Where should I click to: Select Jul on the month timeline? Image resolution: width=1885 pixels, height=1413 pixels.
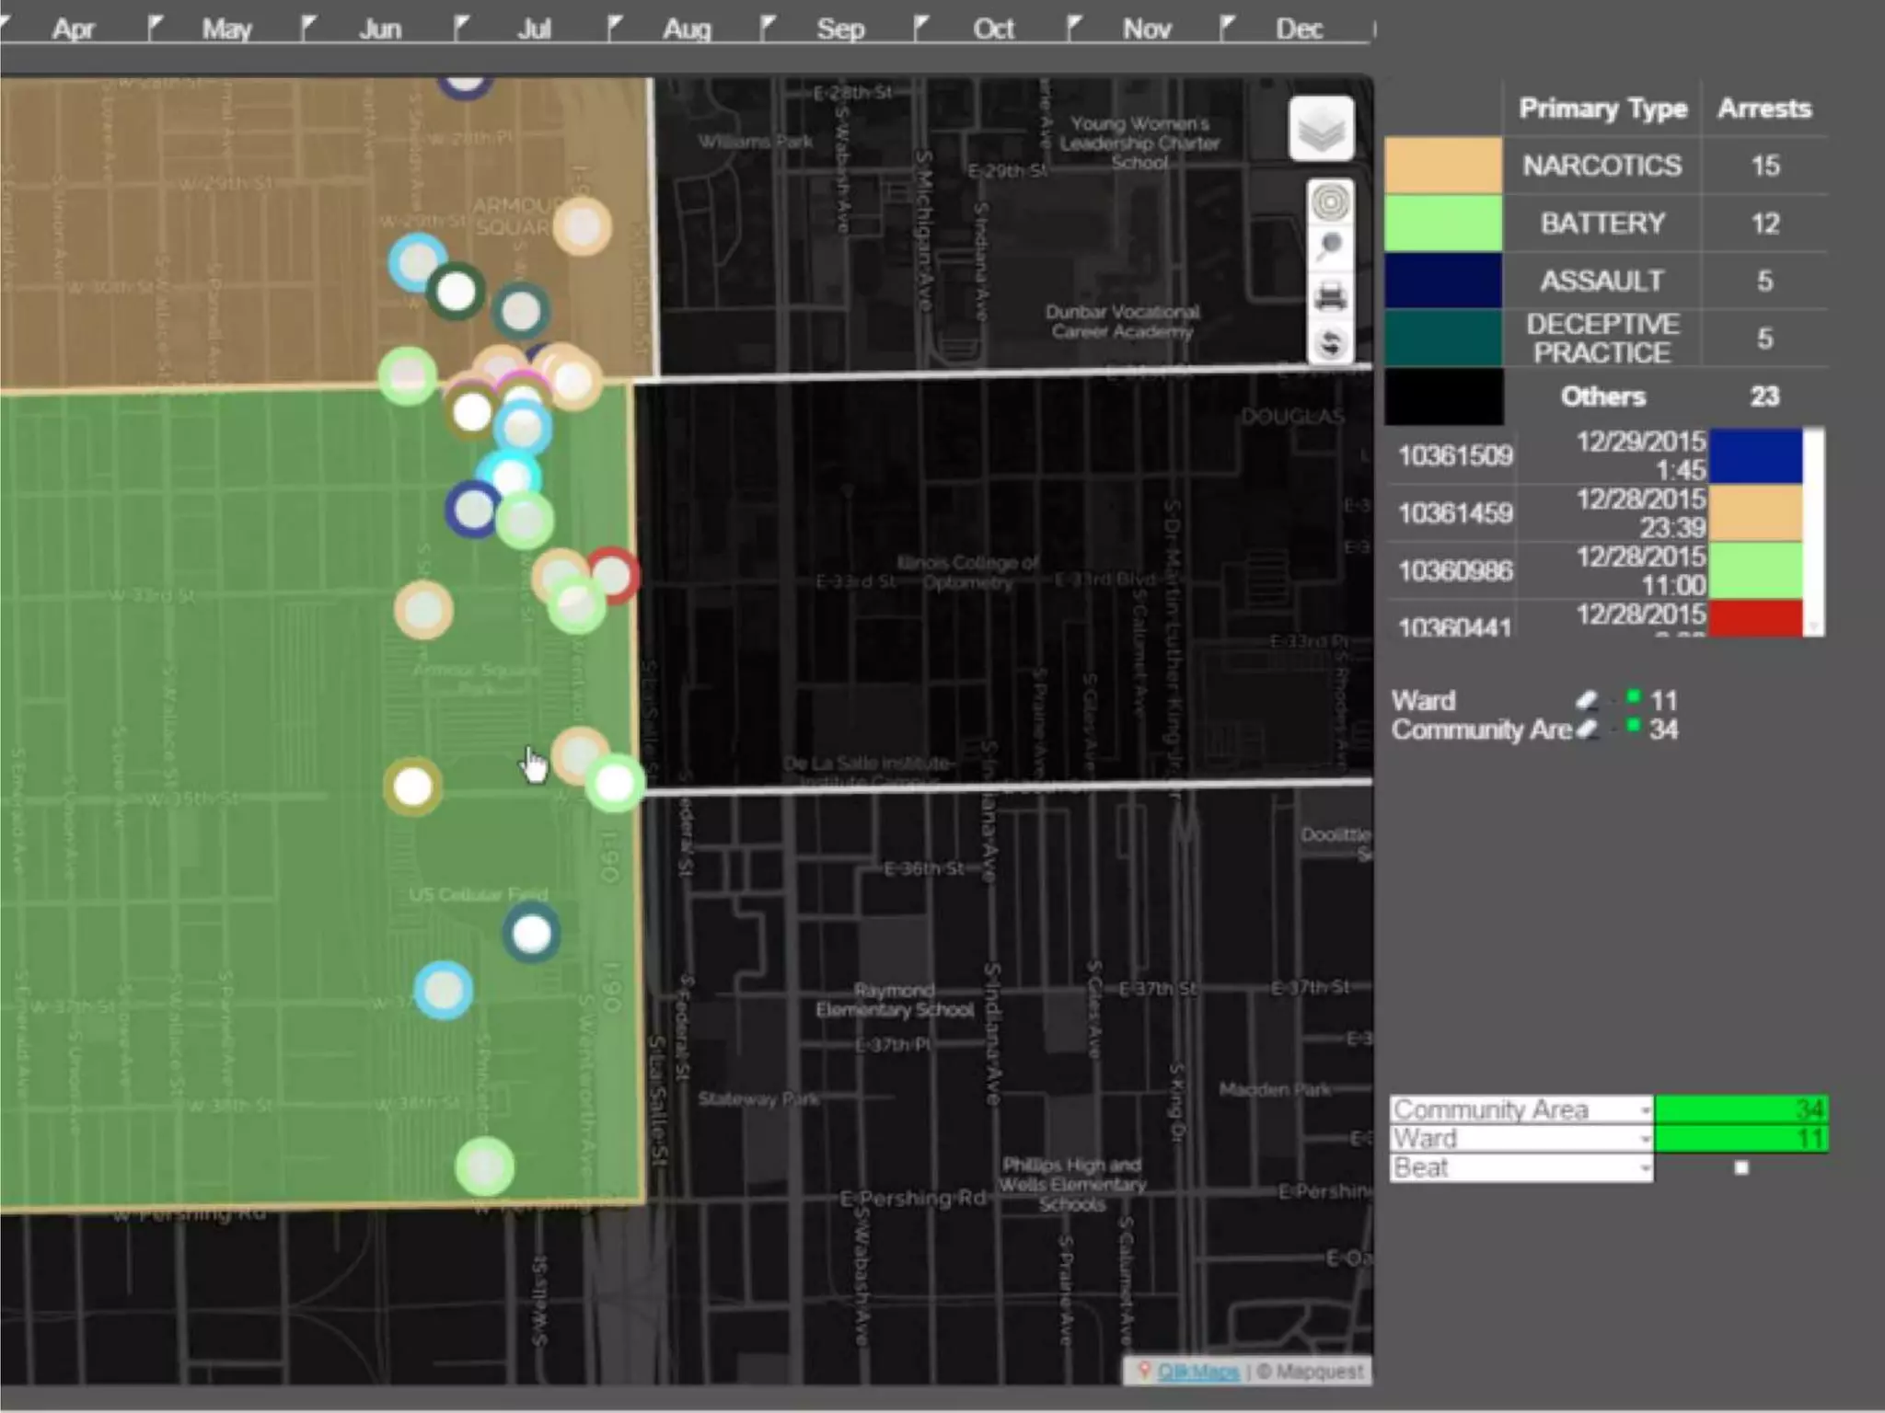(x=534, y=29)
